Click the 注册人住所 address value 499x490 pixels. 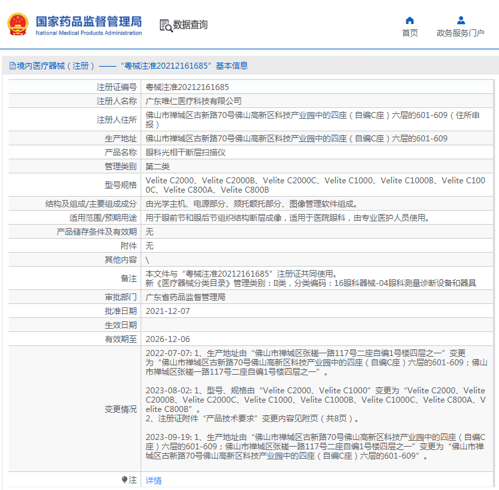(312, 120)
